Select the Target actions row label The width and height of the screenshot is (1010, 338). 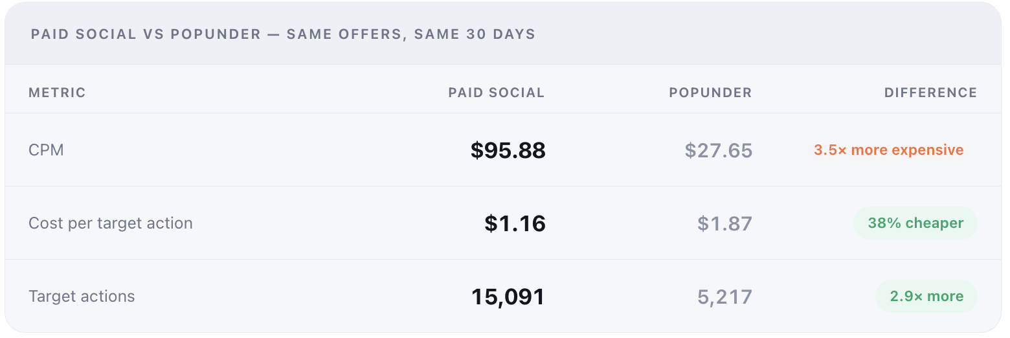[82, 297]
